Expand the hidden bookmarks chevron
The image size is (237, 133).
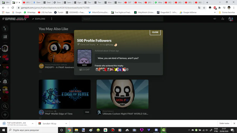click(215, 12)
